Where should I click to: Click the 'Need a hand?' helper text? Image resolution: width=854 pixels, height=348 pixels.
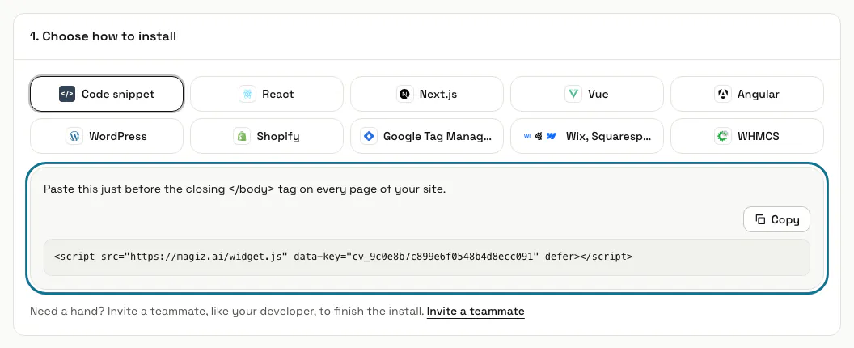pos(226,312)
